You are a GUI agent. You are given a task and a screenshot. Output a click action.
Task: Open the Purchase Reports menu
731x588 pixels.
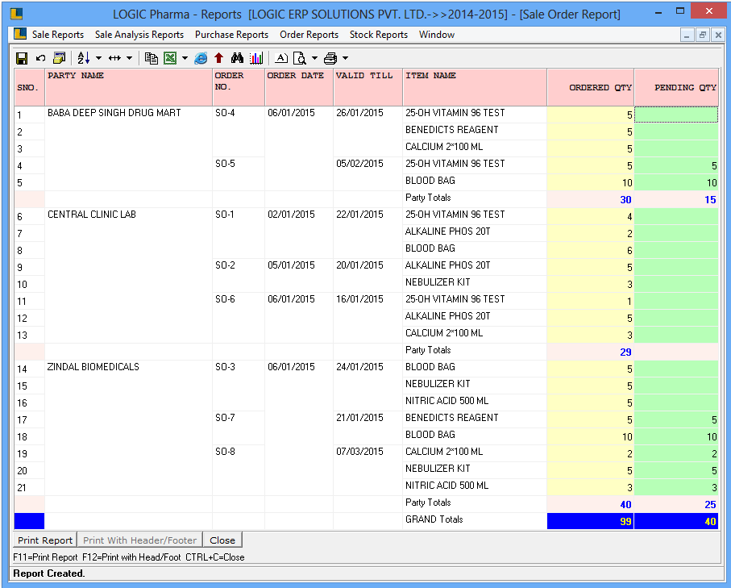[x=231, y=35]
